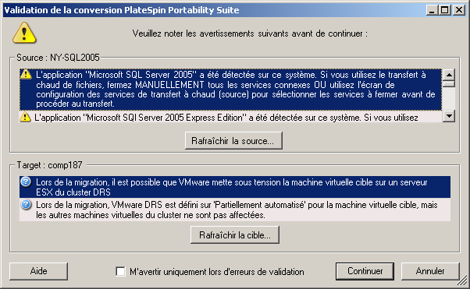Click the source list scrollbar thumb
Viewport: 470px width, 289px height.
(x=449, y=83)
